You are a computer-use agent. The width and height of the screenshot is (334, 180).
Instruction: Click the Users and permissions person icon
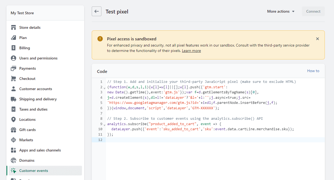(13, 58)
